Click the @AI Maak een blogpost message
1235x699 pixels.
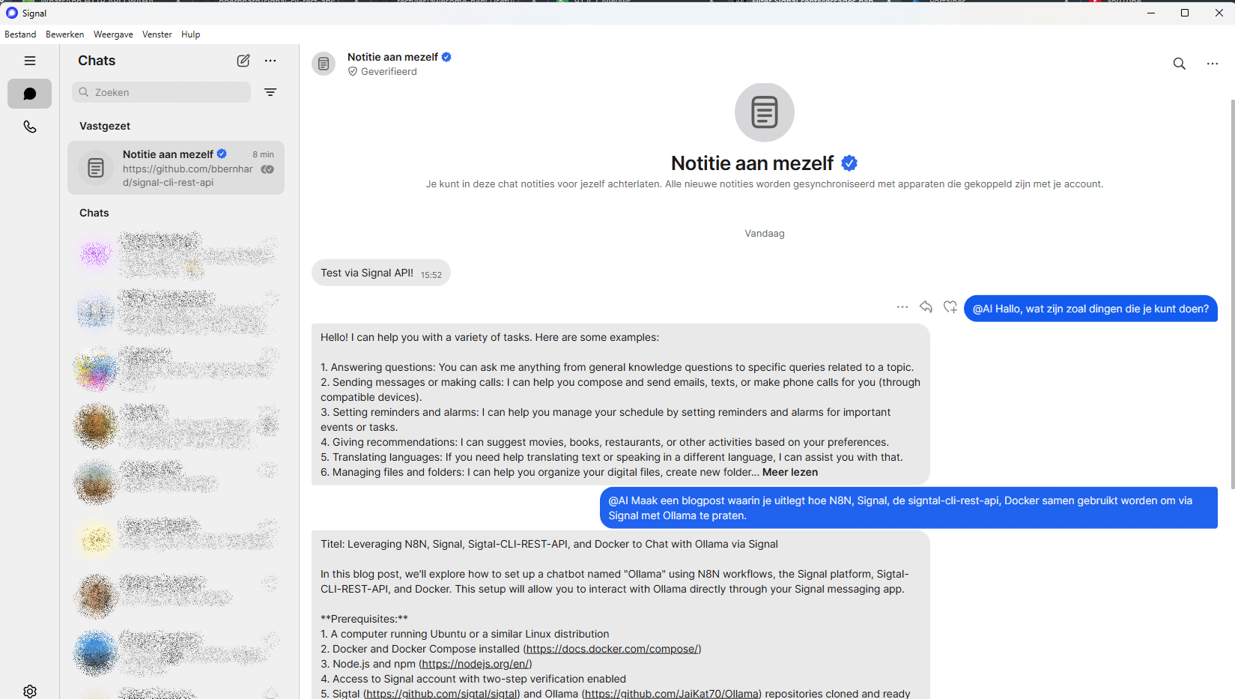point(908,508)
